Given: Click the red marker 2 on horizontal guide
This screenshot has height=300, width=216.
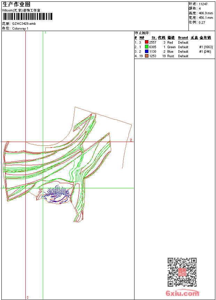Looking at the screenshot, I should [131, 140].
